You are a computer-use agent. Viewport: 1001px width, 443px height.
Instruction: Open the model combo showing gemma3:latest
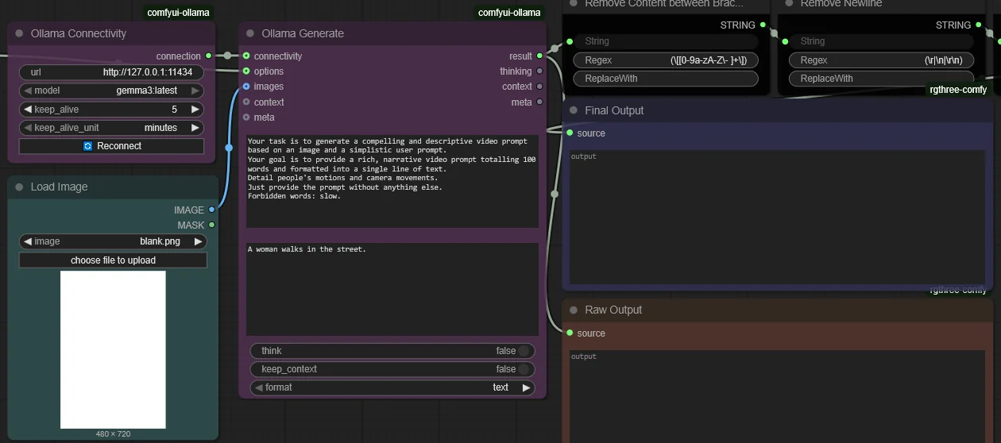tap(111, 91)
